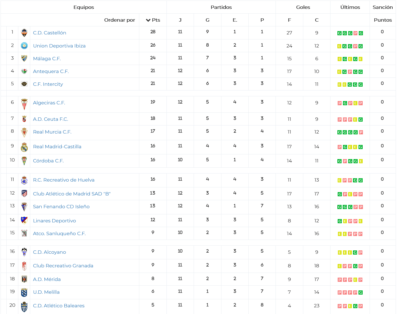Click the Partidos header
The image size is (399, 314).
[221, 7]
